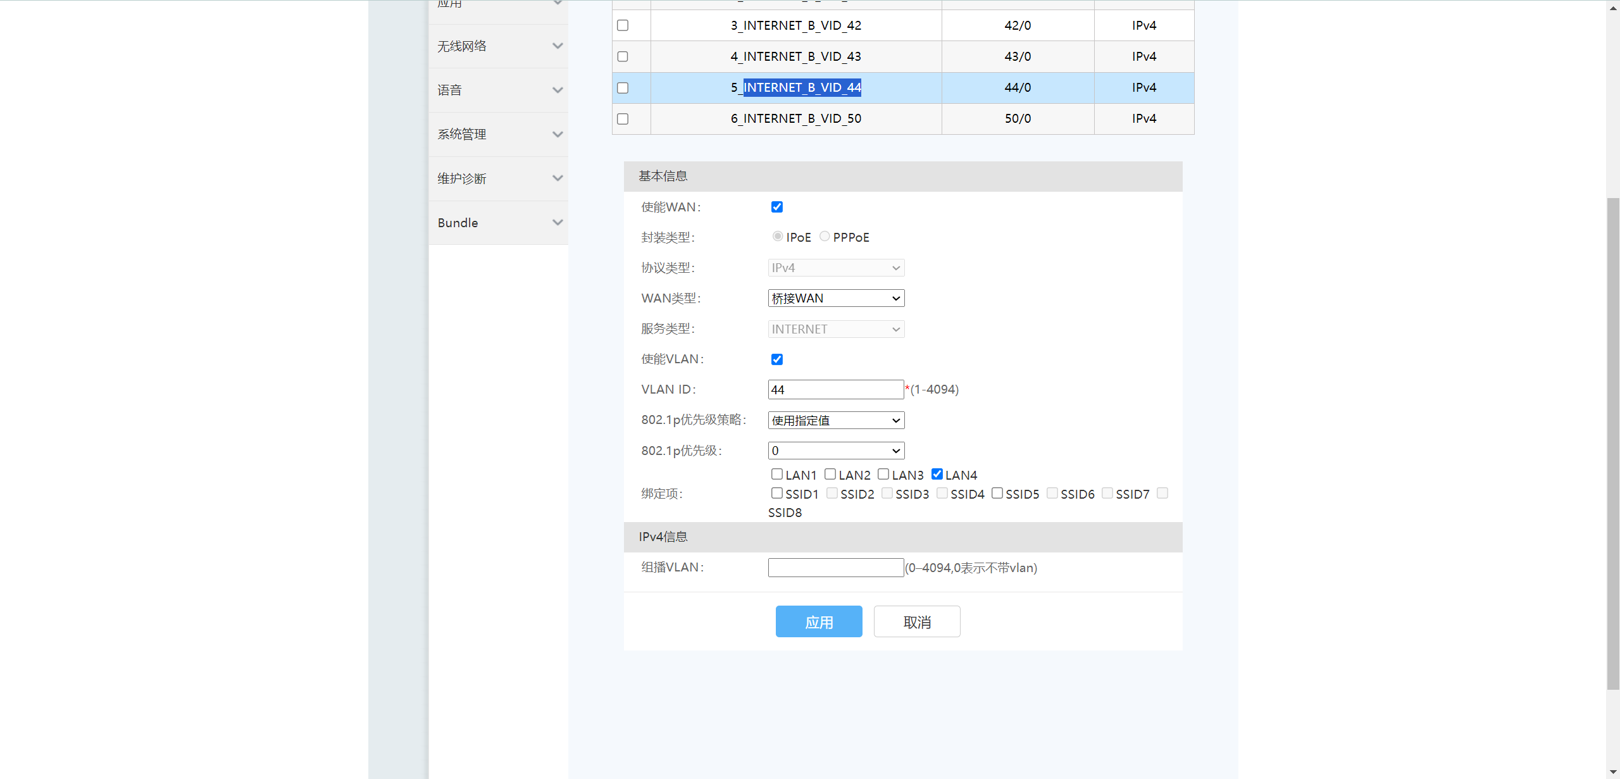Click the 应用 apply button
Image resolution: width=1620 pixels, height=779 pixels.
[x=818, y=621]
